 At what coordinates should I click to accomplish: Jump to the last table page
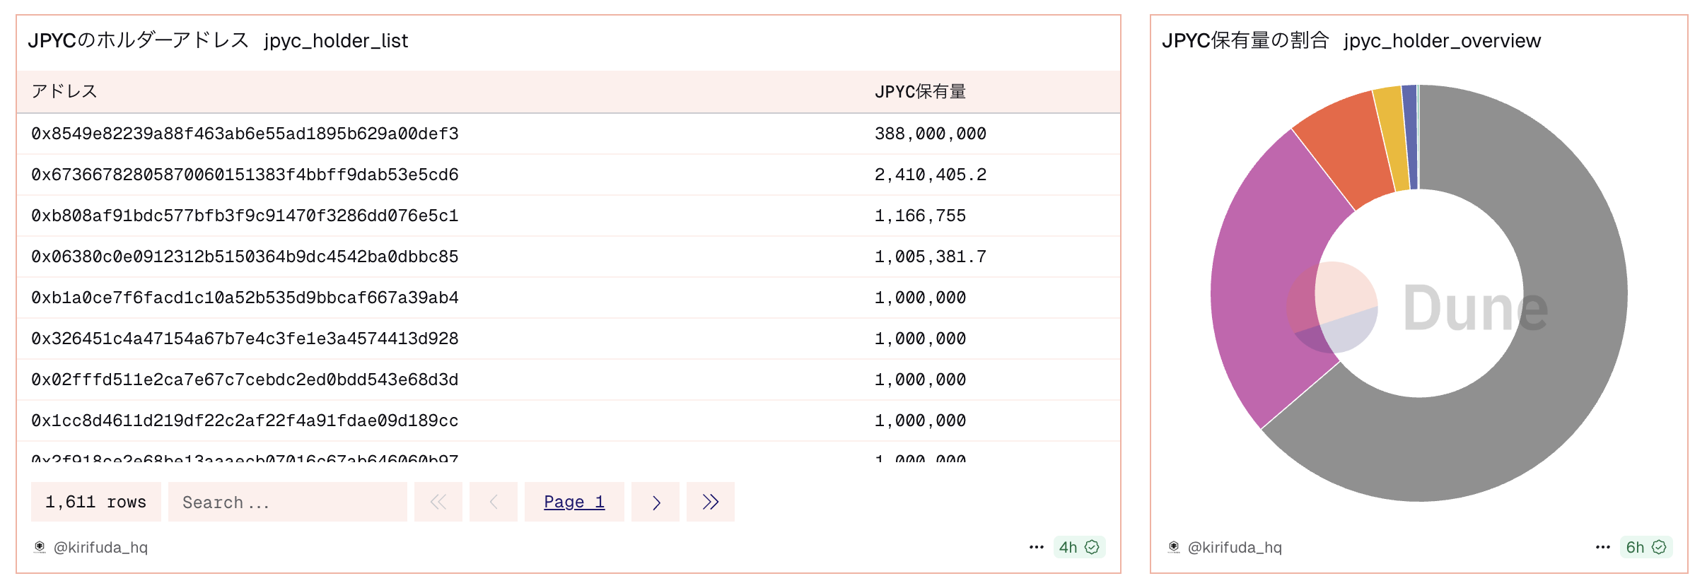tap(710, 502)
